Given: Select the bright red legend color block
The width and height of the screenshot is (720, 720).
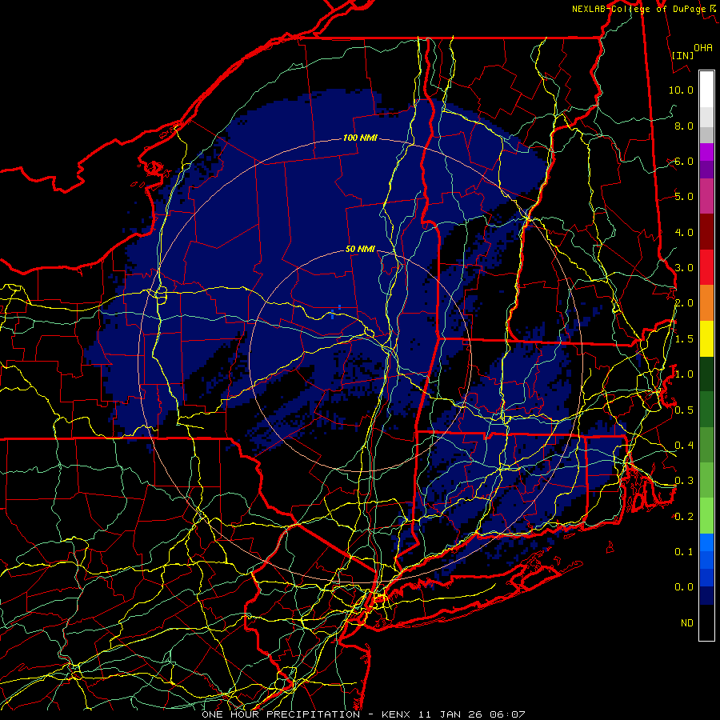Looking at the screenshot, I should [706, 267].
